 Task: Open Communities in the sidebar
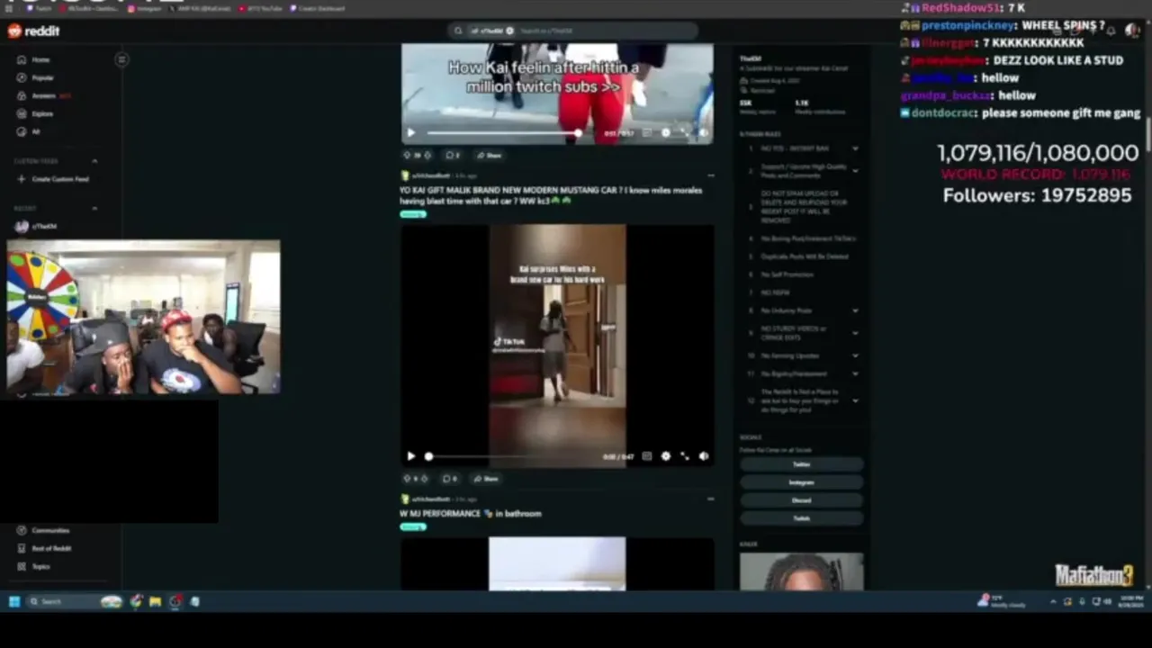(x=43, y=530)
